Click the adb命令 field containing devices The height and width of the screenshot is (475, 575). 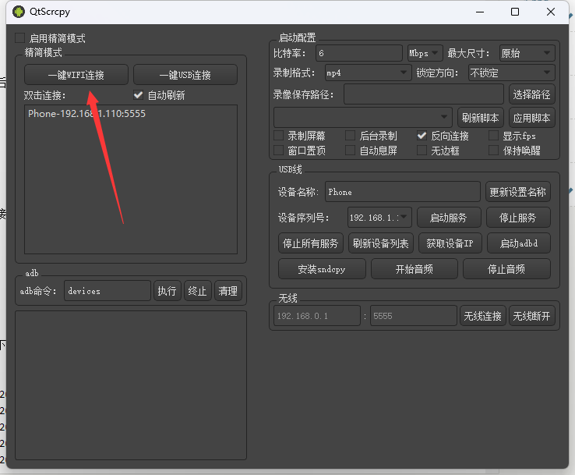[107, 291]
